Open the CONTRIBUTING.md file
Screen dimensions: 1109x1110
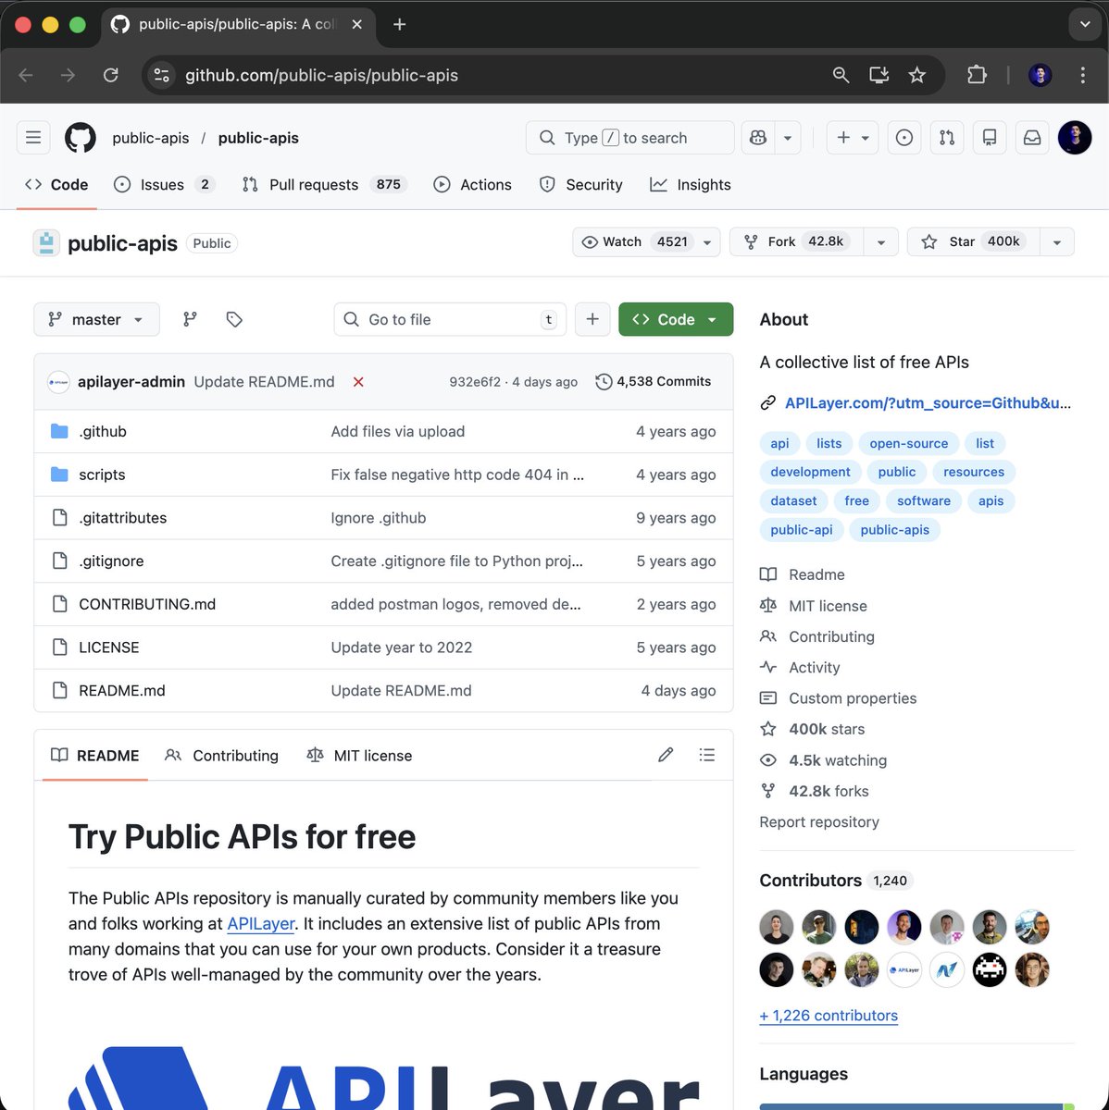pyautogui.click(x=147, y=604)
